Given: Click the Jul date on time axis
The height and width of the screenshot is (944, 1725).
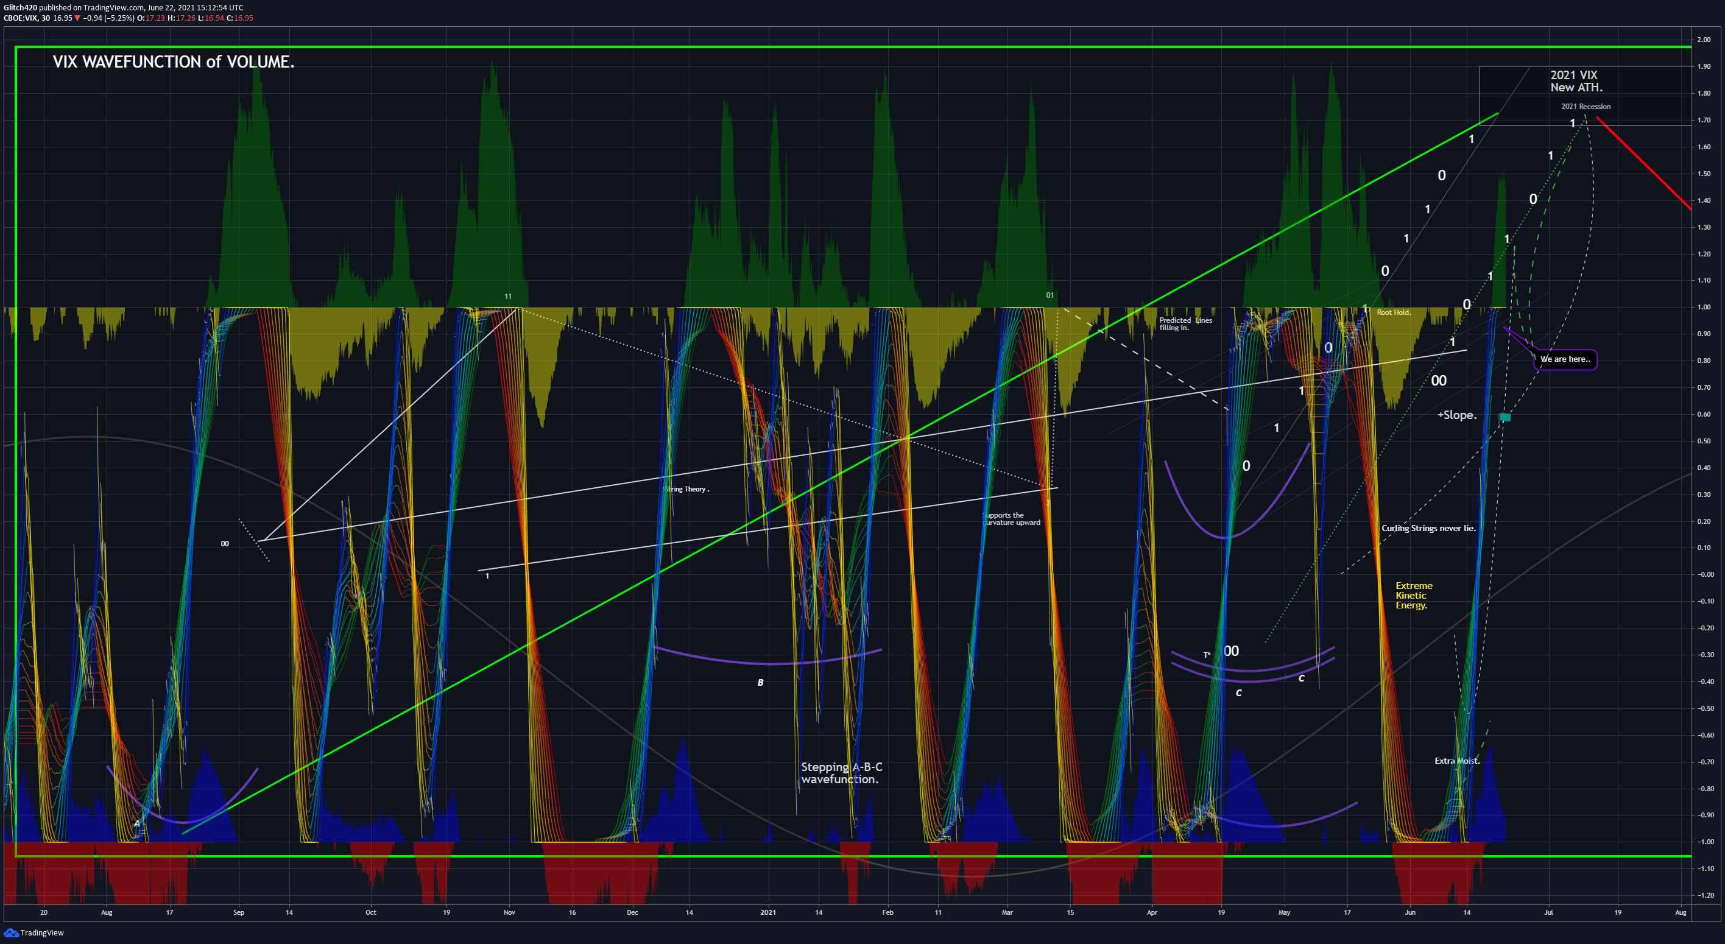Looking at the screenshot, I should click(1548, 912).
